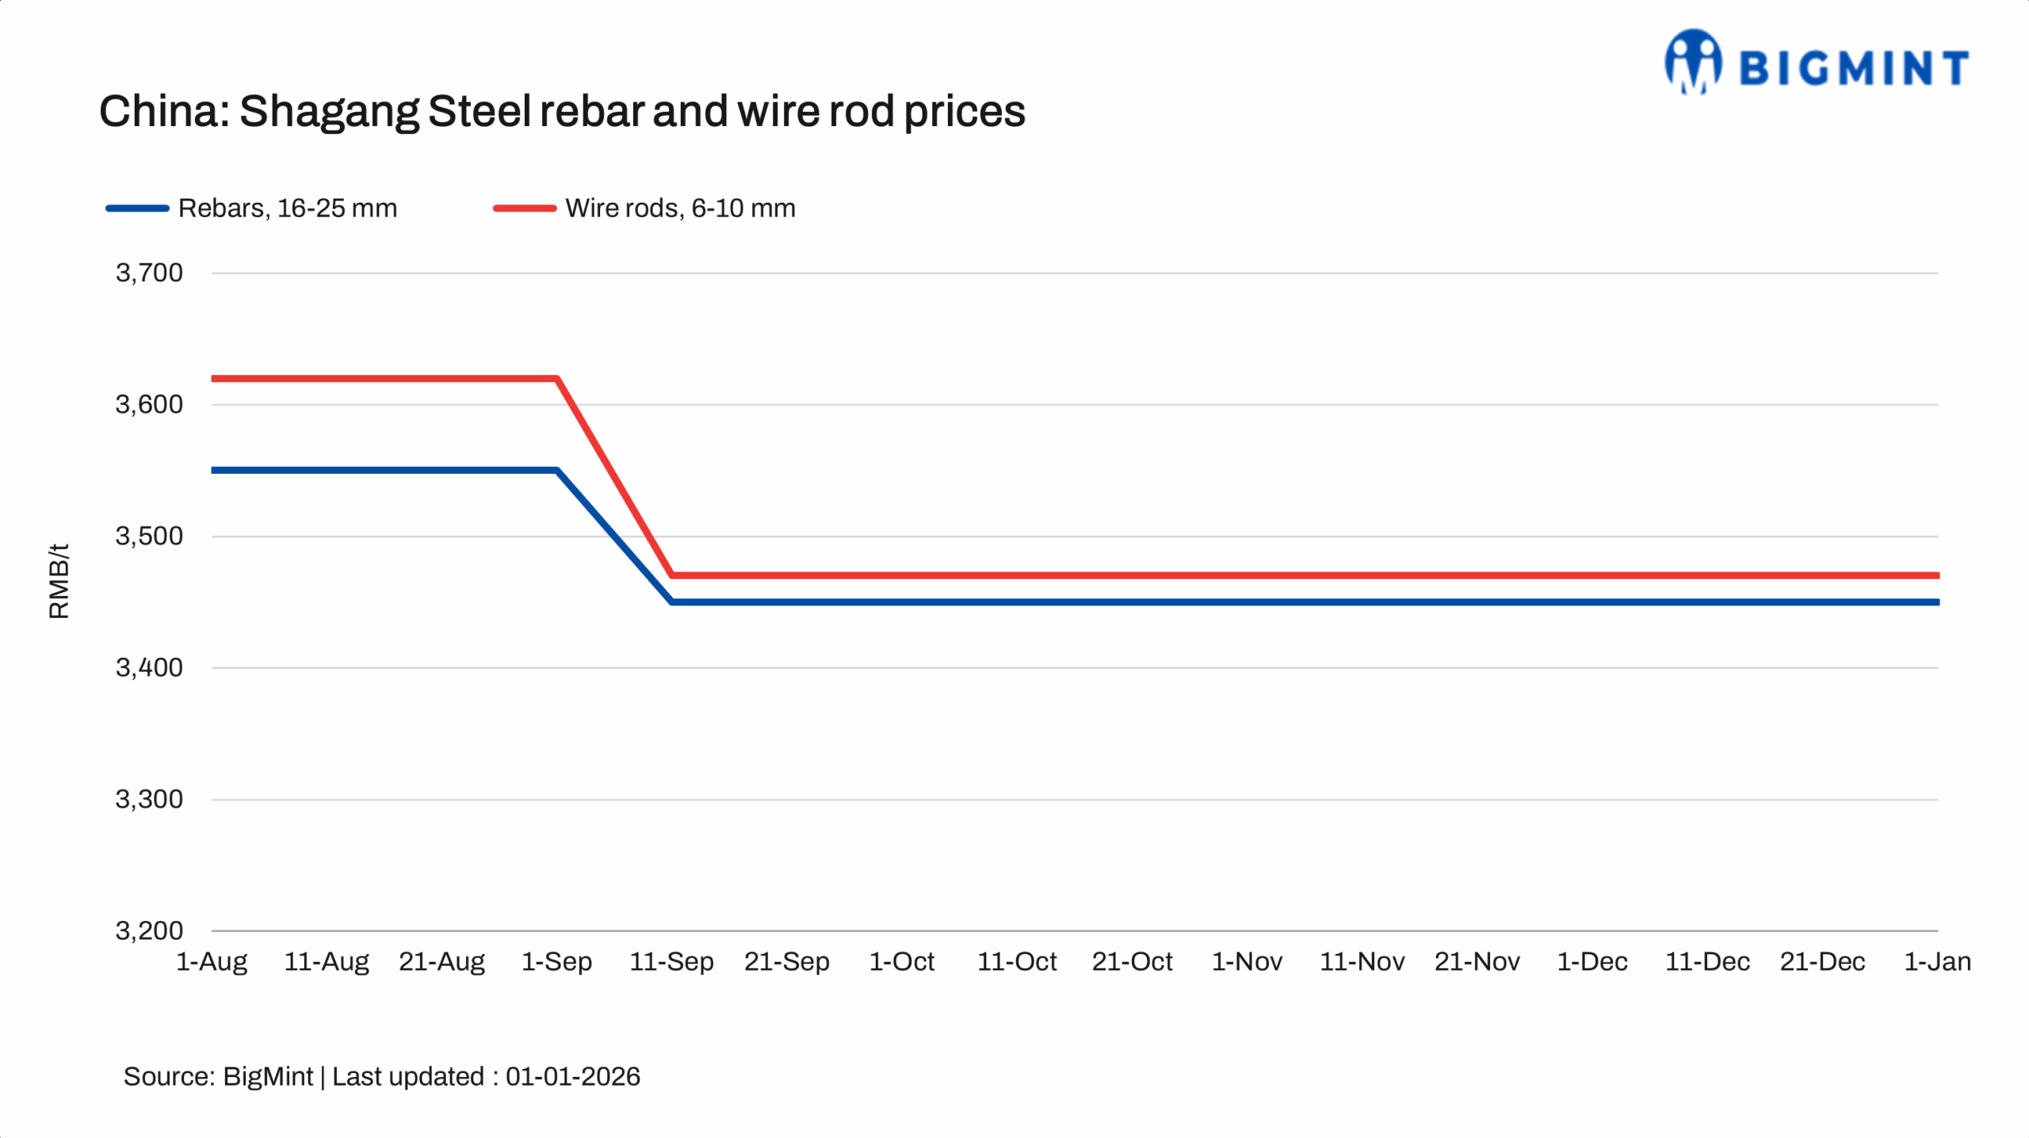Screen dimensions: 2029x1138
Task: Click the Source: BigMint last updated text
Action: point(381,1077)
